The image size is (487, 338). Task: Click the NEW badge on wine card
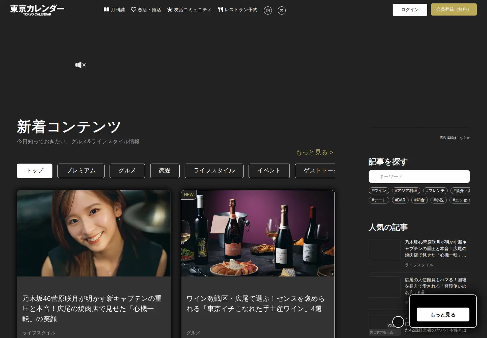189,195
